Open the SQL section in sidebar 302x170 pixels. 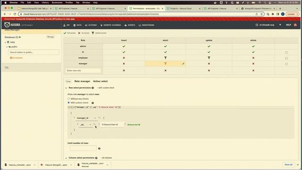pos(7,68)
